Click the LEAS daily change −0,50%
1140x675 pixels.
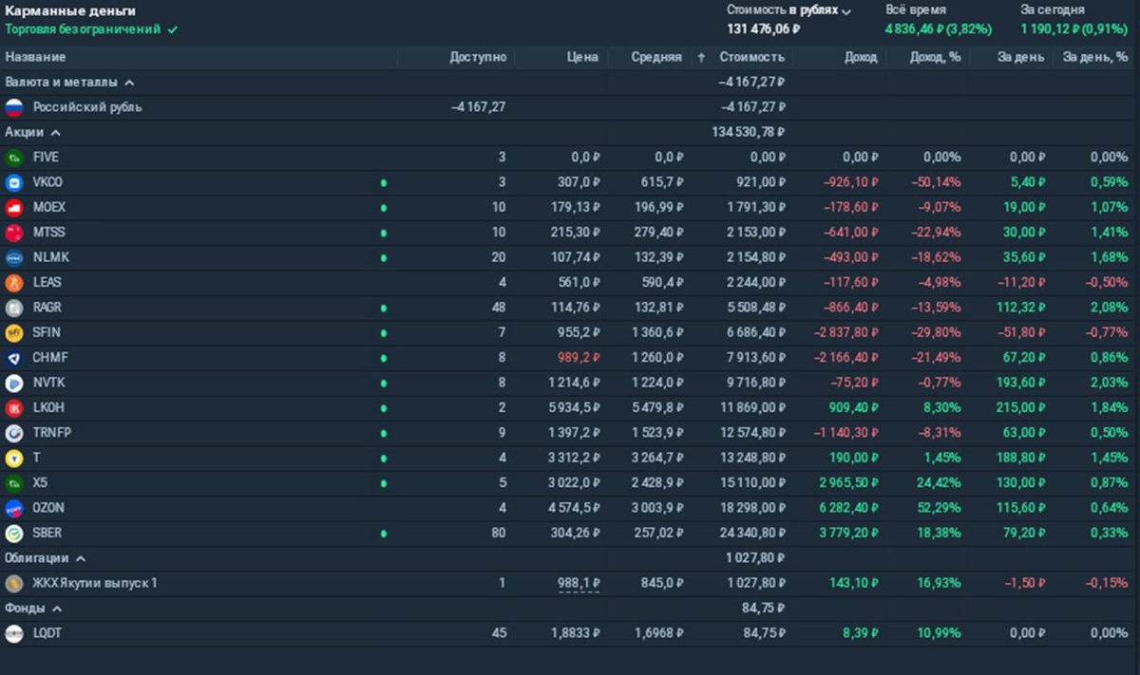(1109, 283)
